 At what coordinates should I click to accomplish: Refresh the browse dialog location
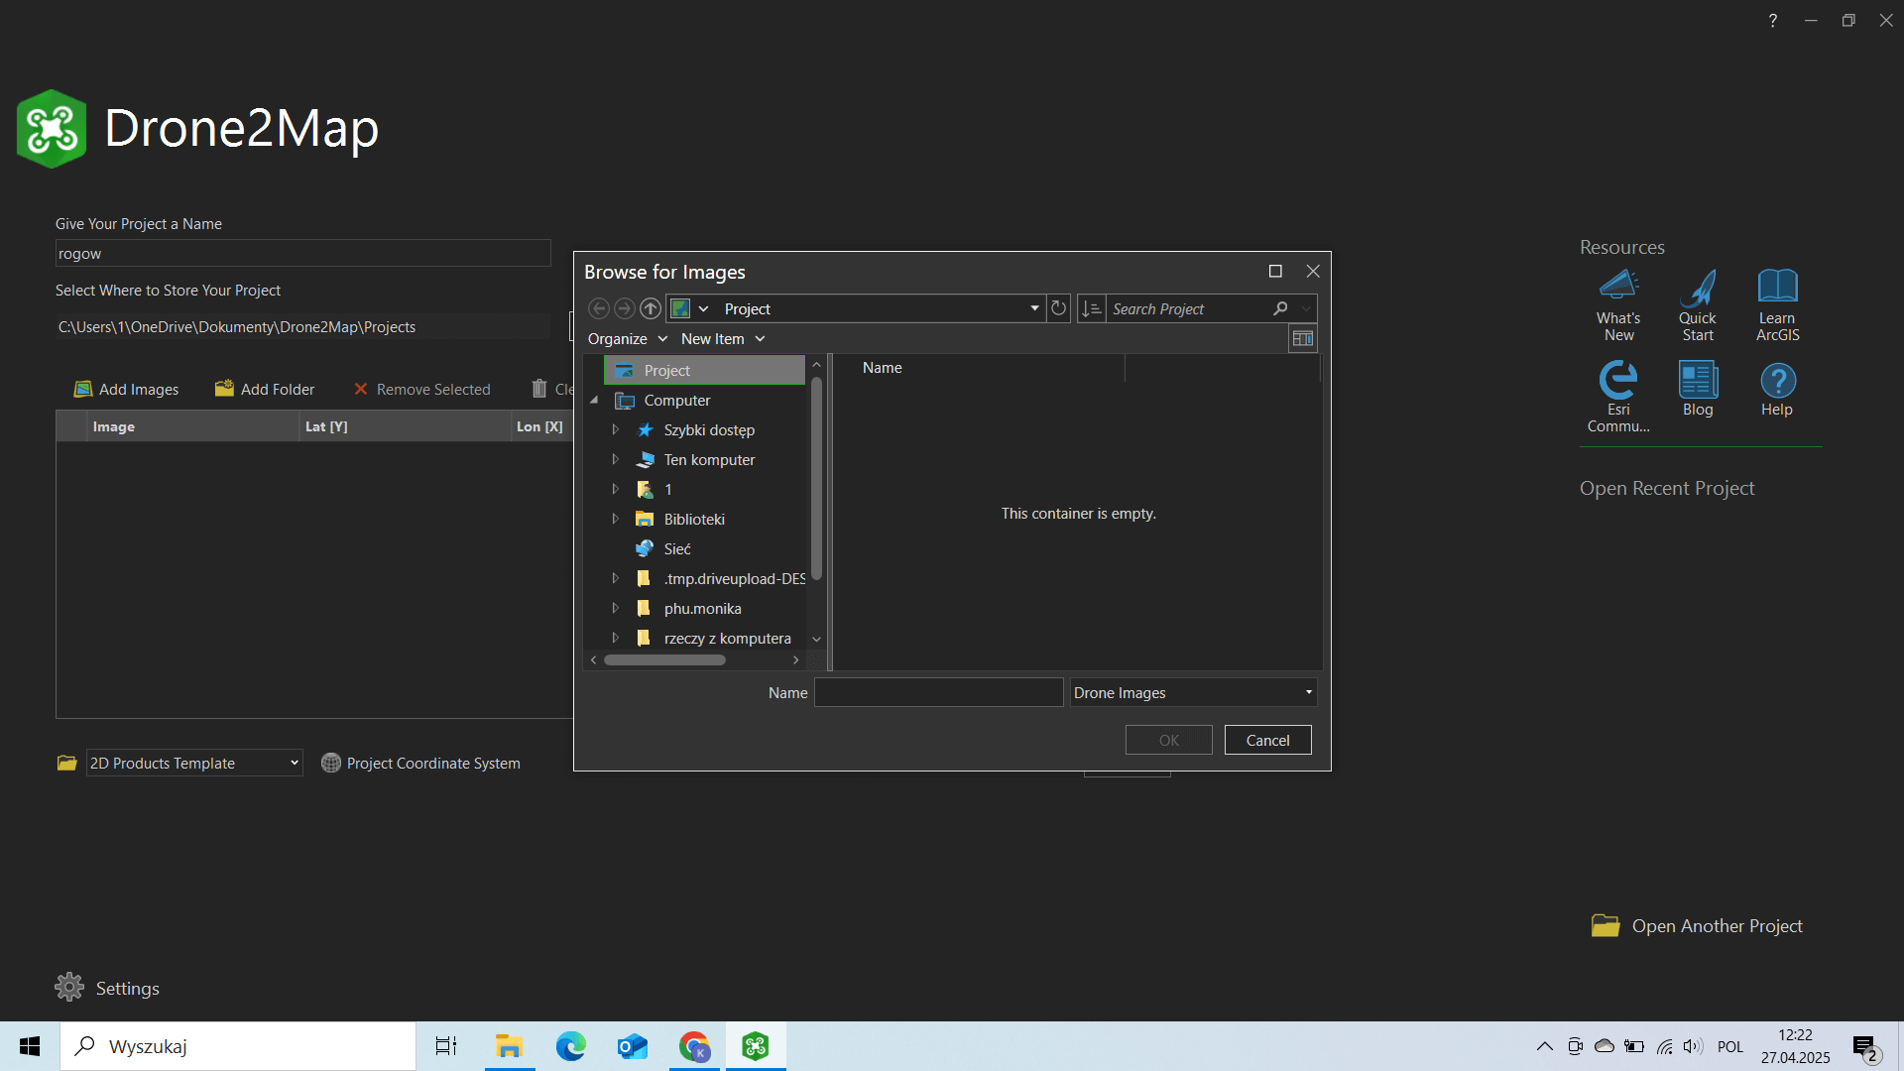(x=1058, y=308)
